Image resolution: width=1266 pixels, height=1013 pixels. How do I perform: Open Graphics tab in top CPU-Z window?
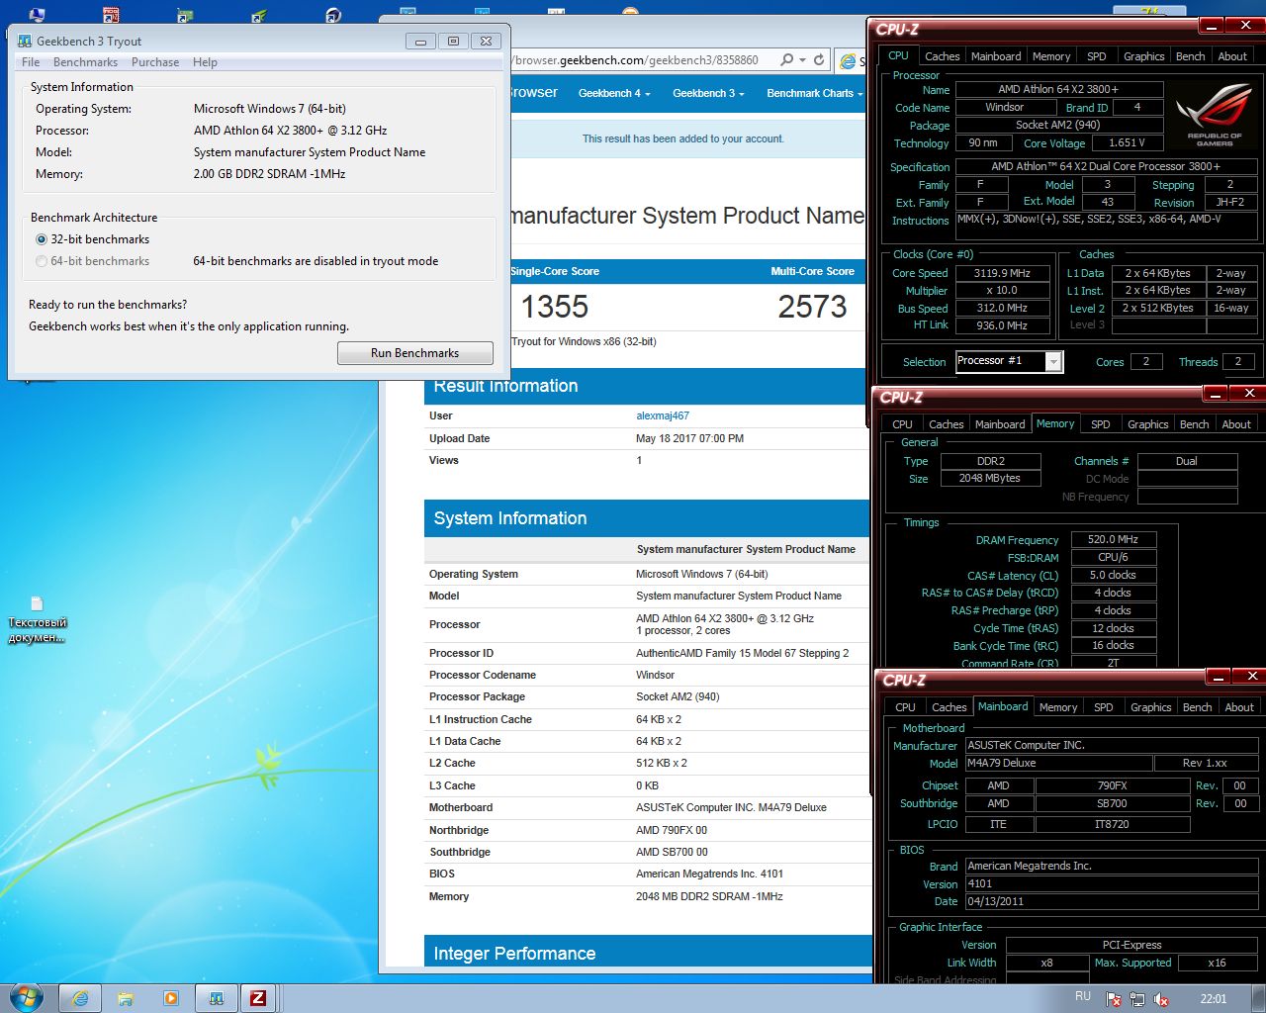1143,56
